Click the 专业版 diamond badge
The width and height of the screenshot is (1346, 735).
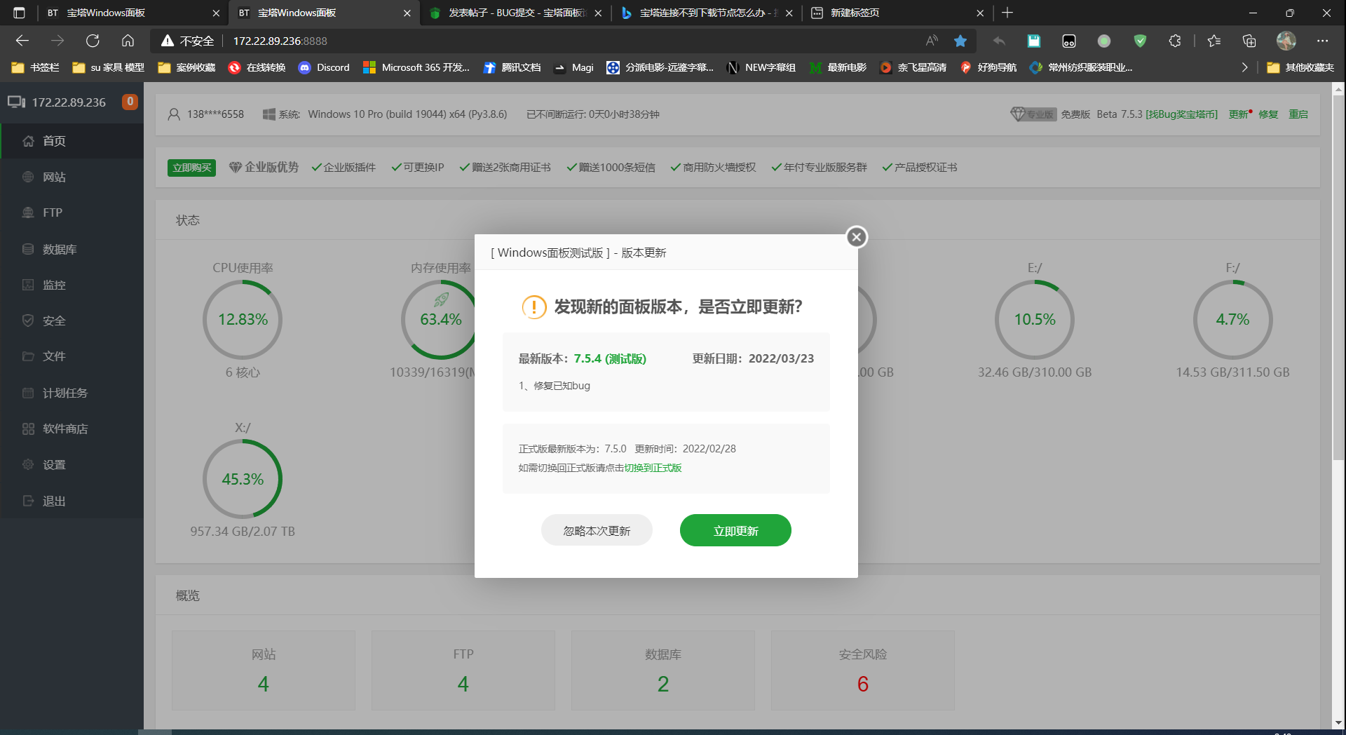[x=1033, y=114]
